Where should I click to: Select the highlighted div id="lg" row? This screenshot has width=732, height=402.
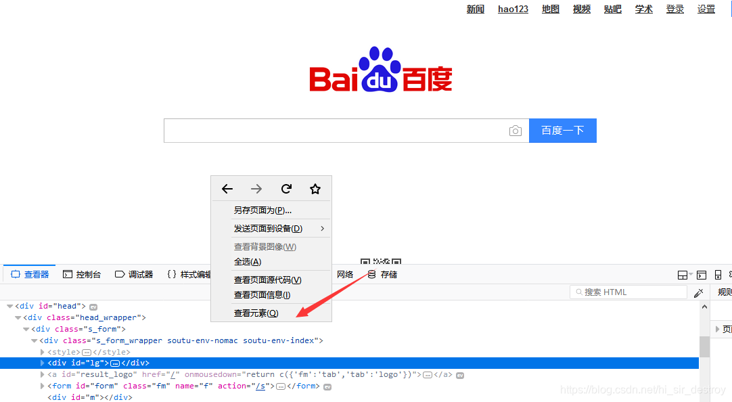click(349, 363)
